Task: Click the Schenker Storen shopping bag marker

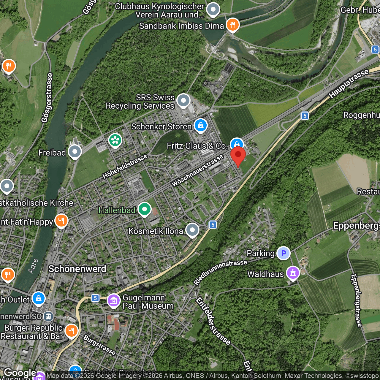Action: 201,126
